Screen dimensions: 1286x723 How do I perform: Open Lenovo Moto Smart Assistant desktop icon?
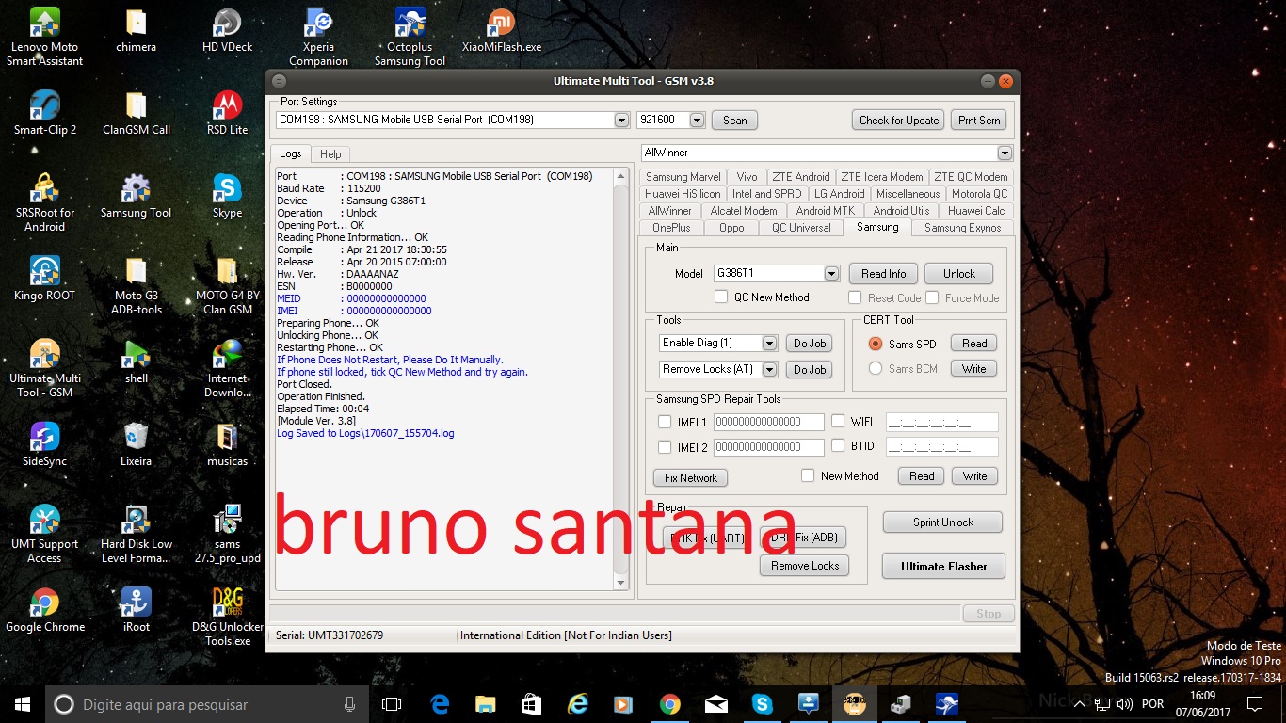coord(44,38)
